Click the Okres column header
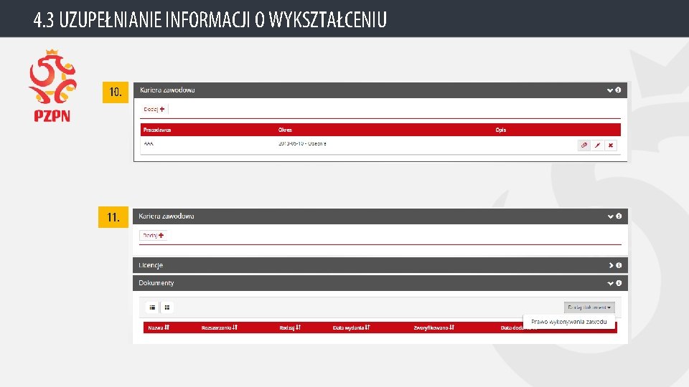 [285, 130]
